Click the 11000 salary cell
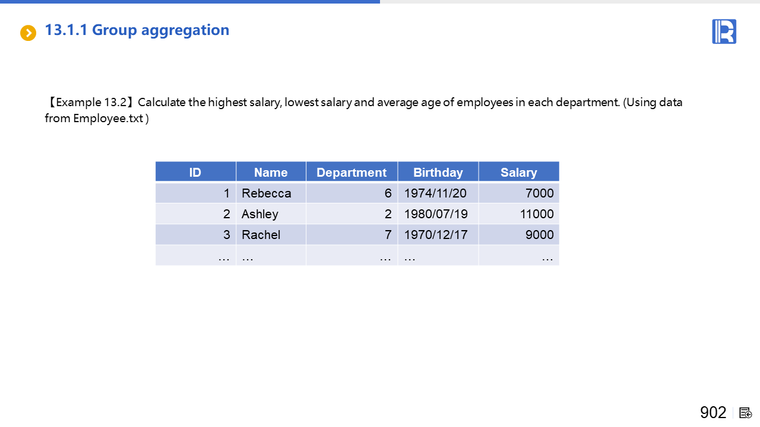 click(x=537, y=214)
